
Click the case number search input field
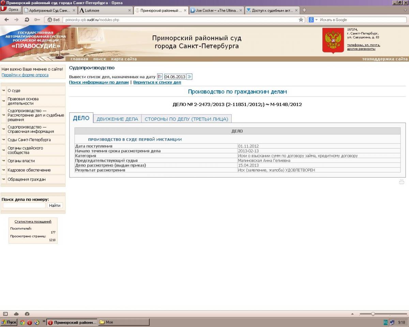pyautogui.click(x=24, y=205)
